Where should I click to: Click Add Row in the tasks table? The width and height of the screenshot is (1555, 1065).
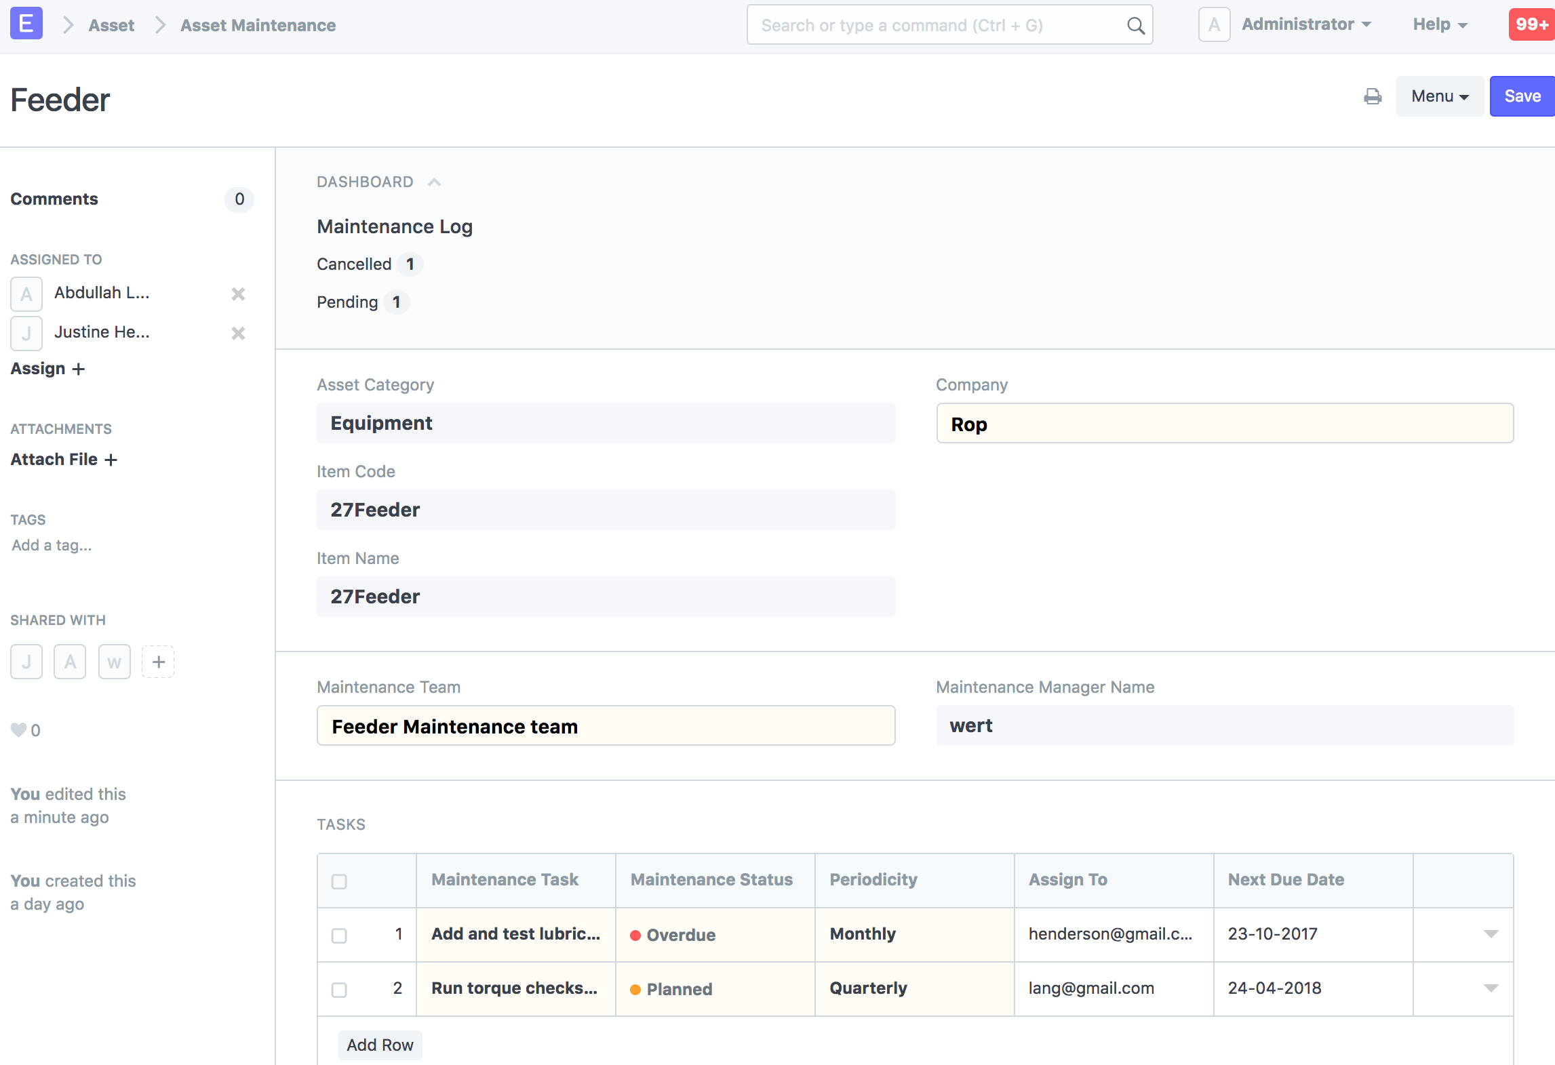click(x=380, y=1045)
